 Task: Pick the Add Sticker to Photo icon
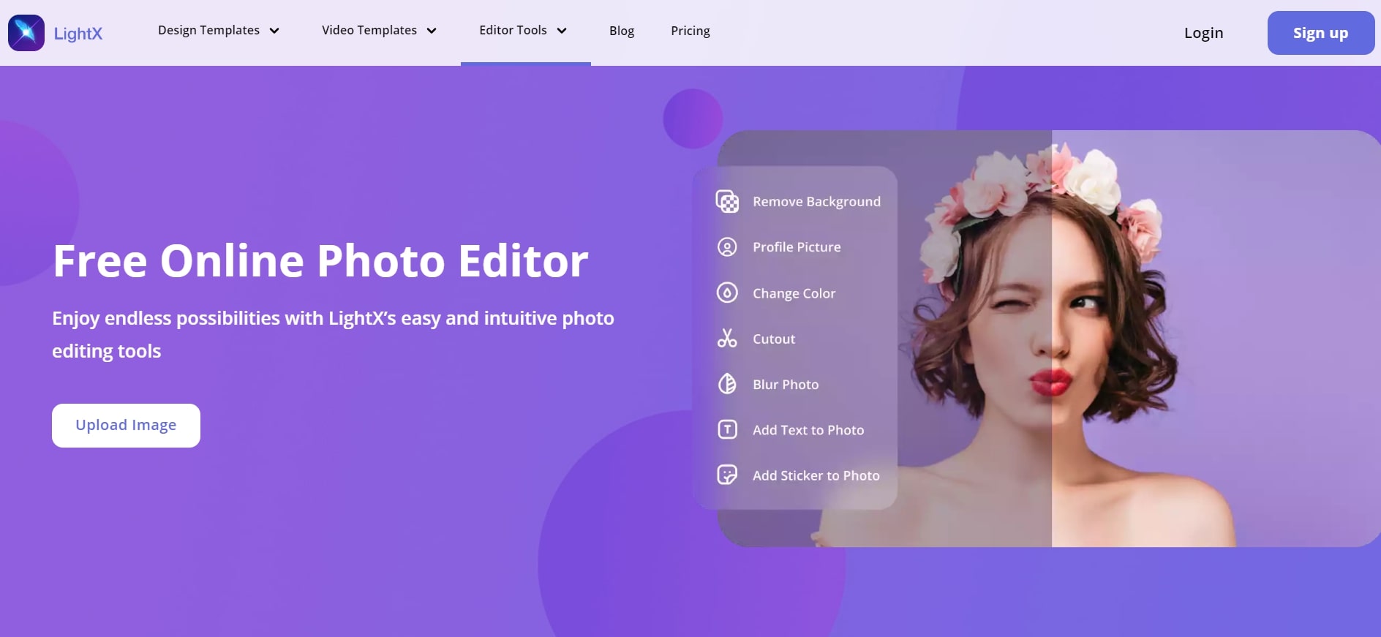pos(727,475)
